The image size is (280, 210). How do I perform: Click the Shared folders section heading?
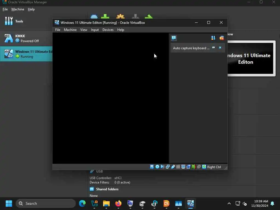pos(107,189)
